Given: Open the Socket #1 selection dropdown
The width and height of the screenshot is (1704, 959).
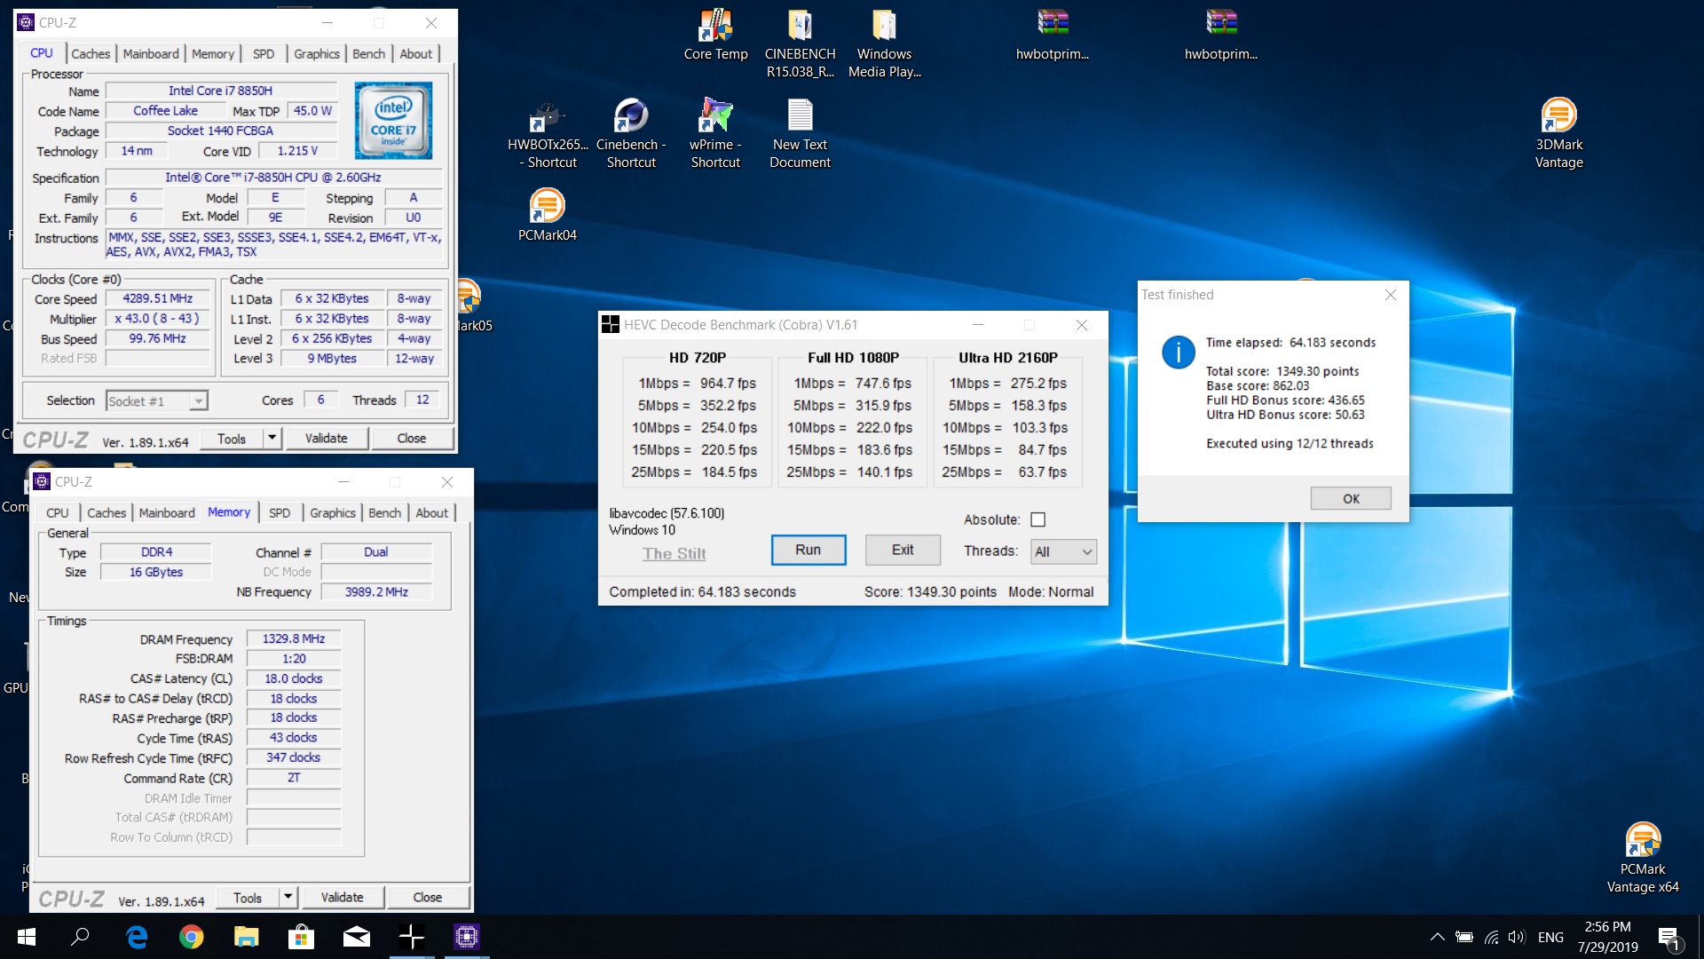Looking at the screenshot, I should [157, 401].
